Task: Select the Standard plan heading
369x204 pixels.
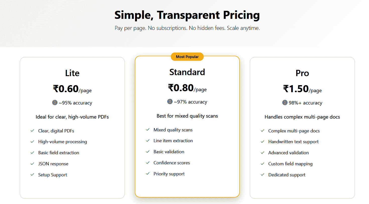Action: tap(187, 72)
